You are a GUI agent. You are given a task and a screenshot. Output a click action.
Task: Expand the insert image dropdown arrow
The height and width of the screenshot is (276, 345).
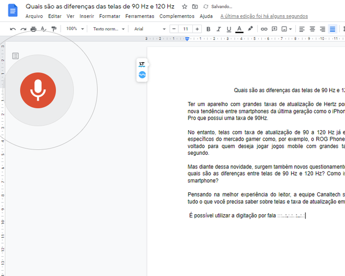click(291, 29)
